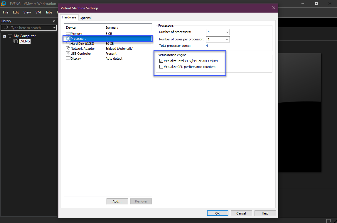Close the Library panel
The height and width of the screenshot is (223, 337).
pos(54,21)
